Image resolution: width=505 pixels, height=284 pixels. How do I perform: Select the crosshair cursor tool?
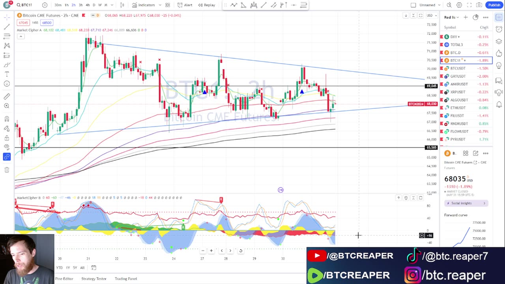pyautogui.click(x=7, y=17)
